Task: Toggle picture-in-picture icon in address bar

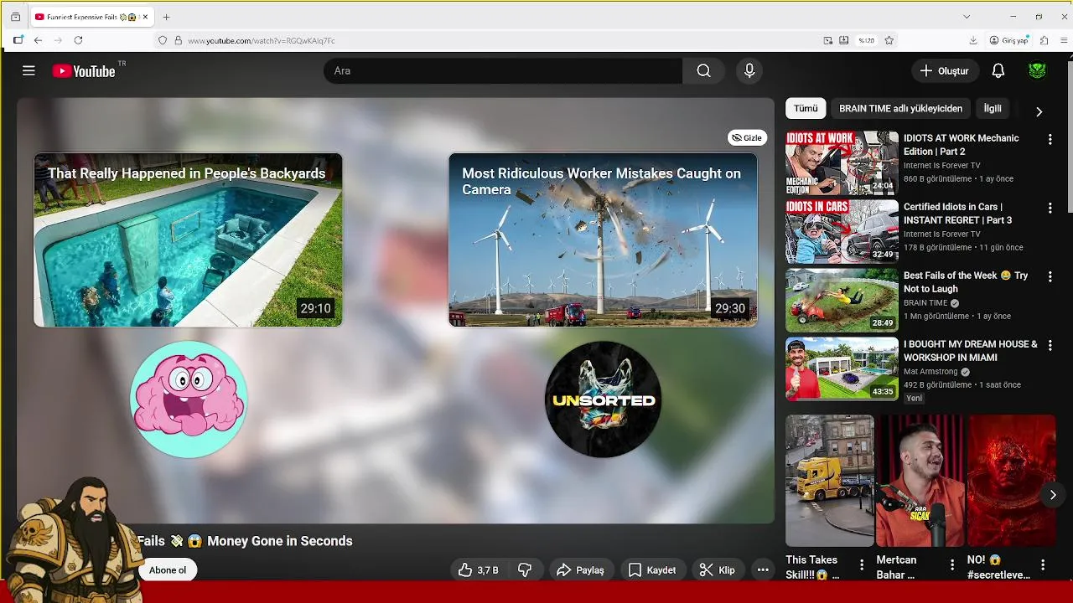Action: tap(828, 40)
